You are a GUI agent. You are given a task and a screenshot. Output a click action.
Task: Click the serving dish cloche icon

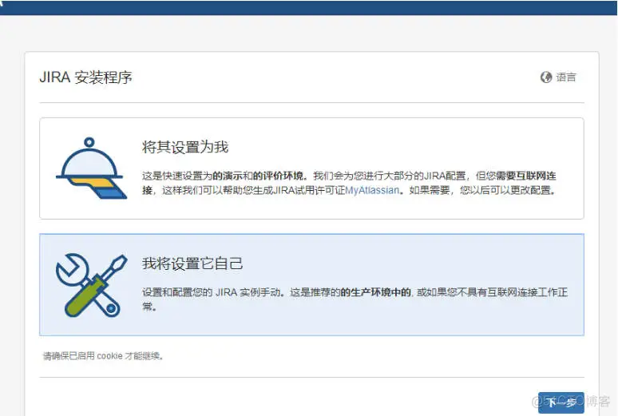(x=92, y=168)
